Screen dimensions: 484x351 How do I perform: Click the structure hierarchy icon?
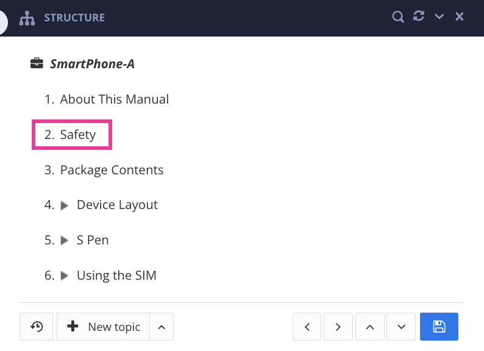27,18
